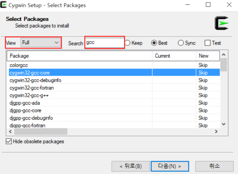Select the djgpp-gcc-ada package row
Screen dimensions: 238x174
click(x=113, y=103)
